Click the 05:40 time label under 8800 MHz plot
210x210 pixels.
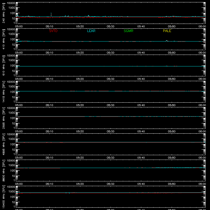tap(141, 184)
